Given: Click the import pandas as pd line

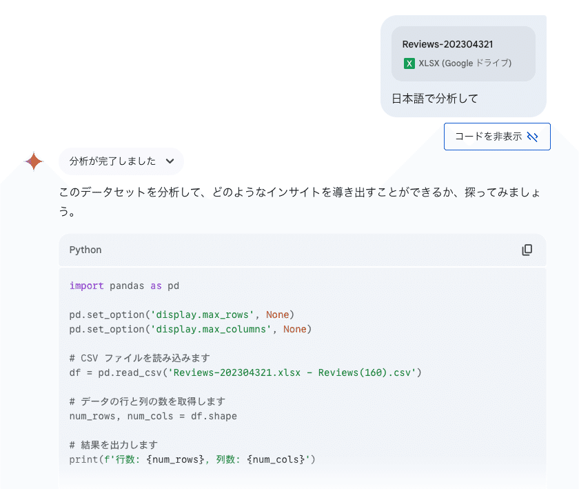Looking at the screenshot, I should (x=124, y=286).
